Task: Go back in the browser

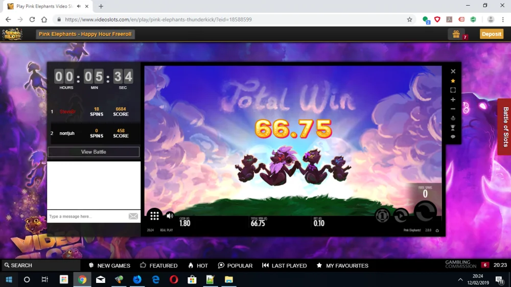Action: (8, 19)
